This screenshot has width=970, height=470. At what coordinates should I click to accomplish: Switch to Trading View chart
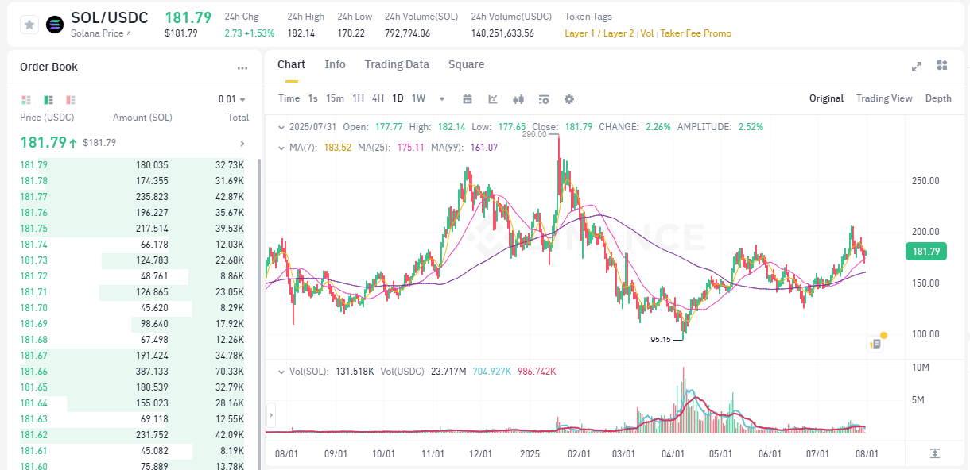(x=884, y=98)
